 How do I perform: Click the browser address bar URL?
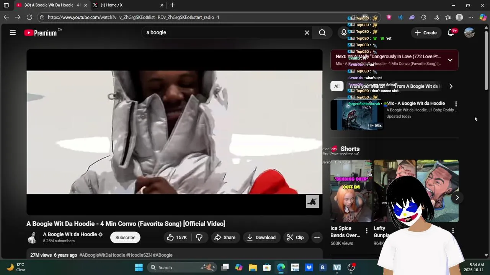(x=134, y=17)
